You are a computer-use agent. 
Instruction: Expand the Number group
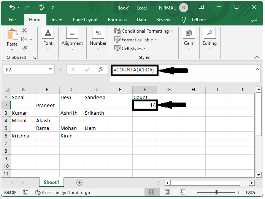click(x=98, y=39)
